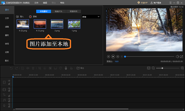Viewport: 185px width, 111px height.
Task: Open the 所有 media filter dropdown
Action: click(x=91, y=17)
